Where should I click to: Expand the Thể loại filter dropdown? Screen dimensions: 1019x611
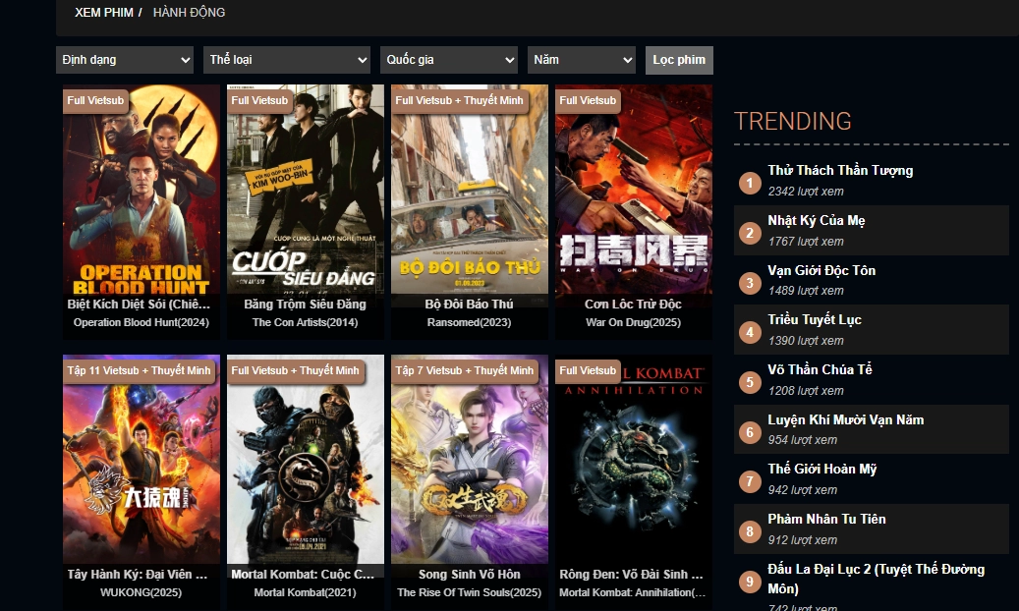[x=287, y=60]
